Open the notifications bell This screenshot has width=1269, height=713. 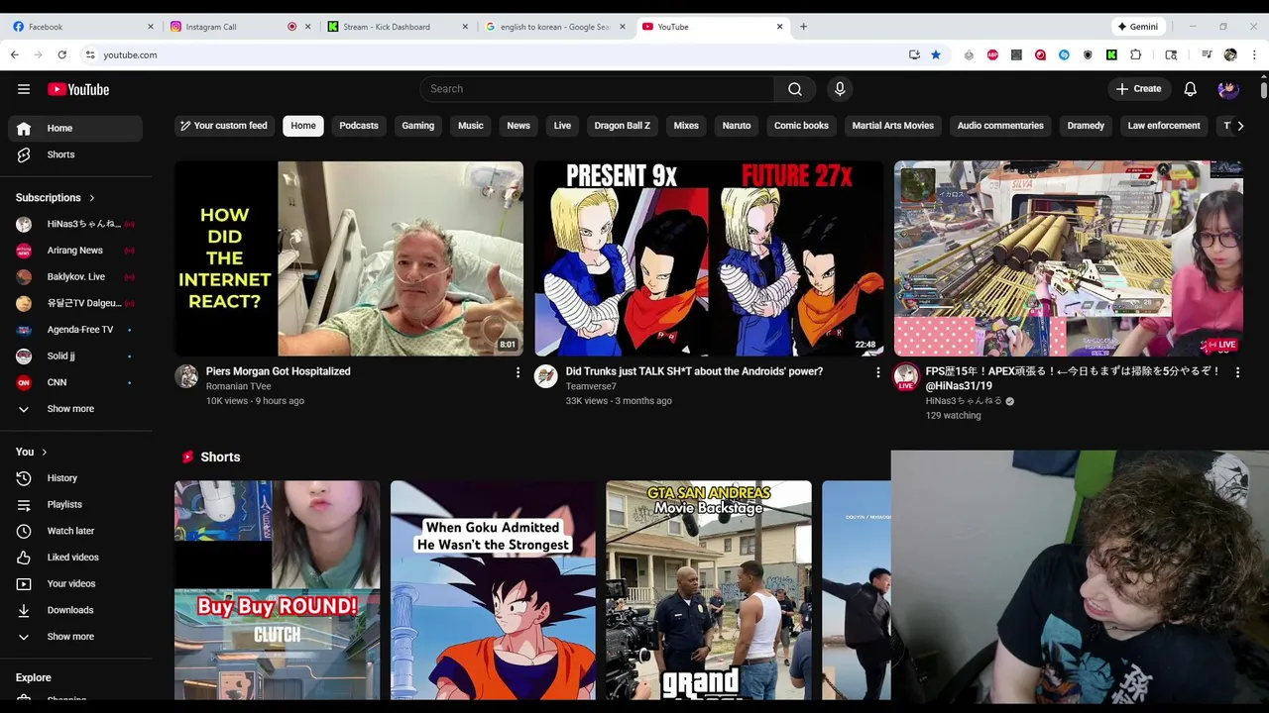click(1191, 89)
